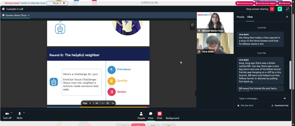
Task: Click the page number 34 field
Action: 90,103
